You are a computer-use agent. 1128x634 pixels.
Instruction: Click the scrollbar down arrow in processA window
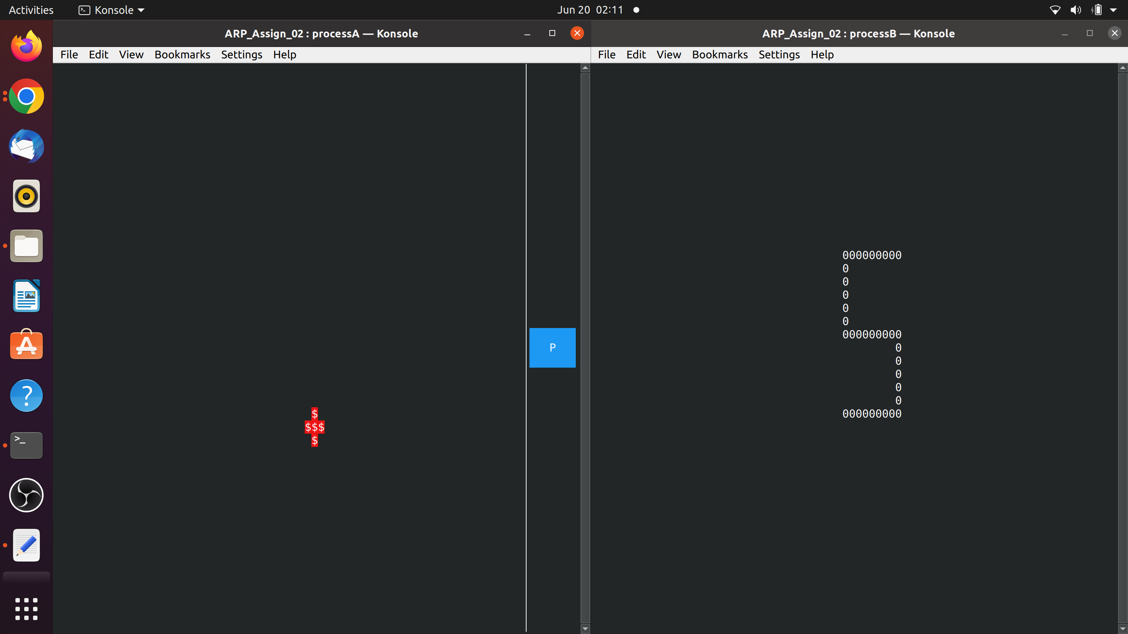[585, 629]
